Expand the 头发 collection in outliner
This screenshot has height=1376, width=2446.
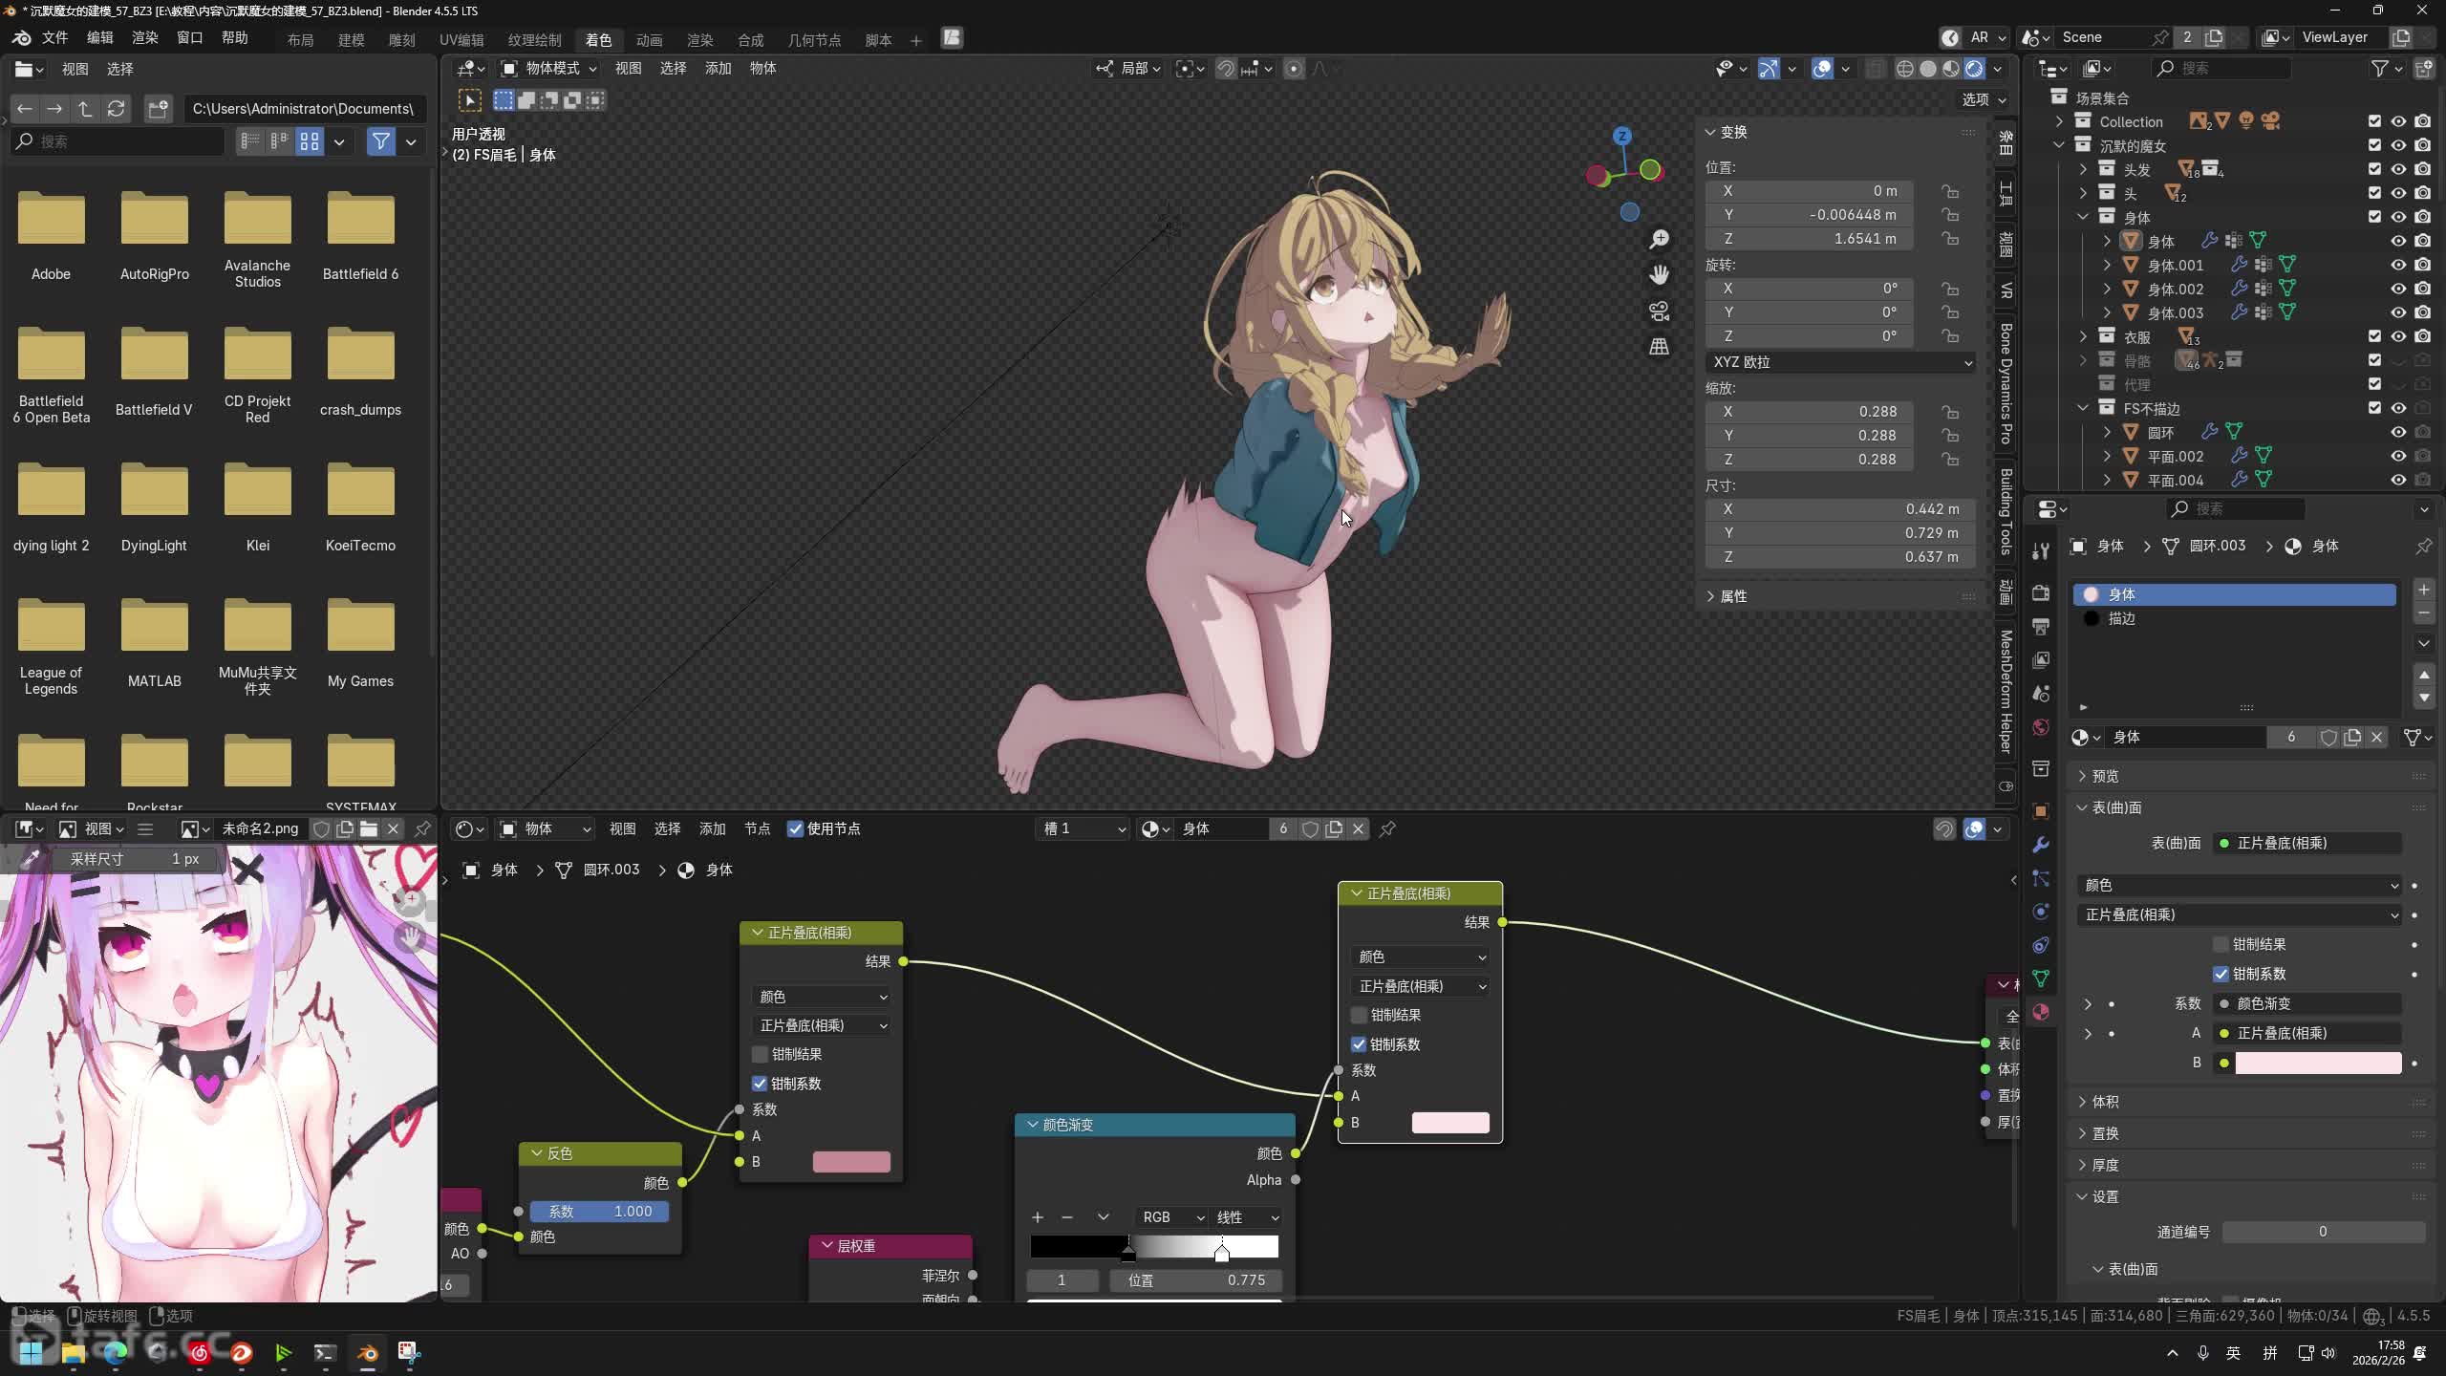pos(2084,169)
